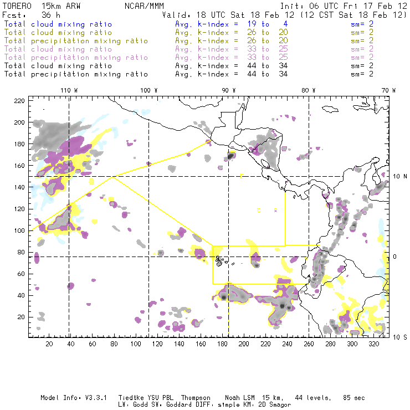Click the x-axis tick label '320'
This screenshot has width=410, height=410.
[373, 344]
